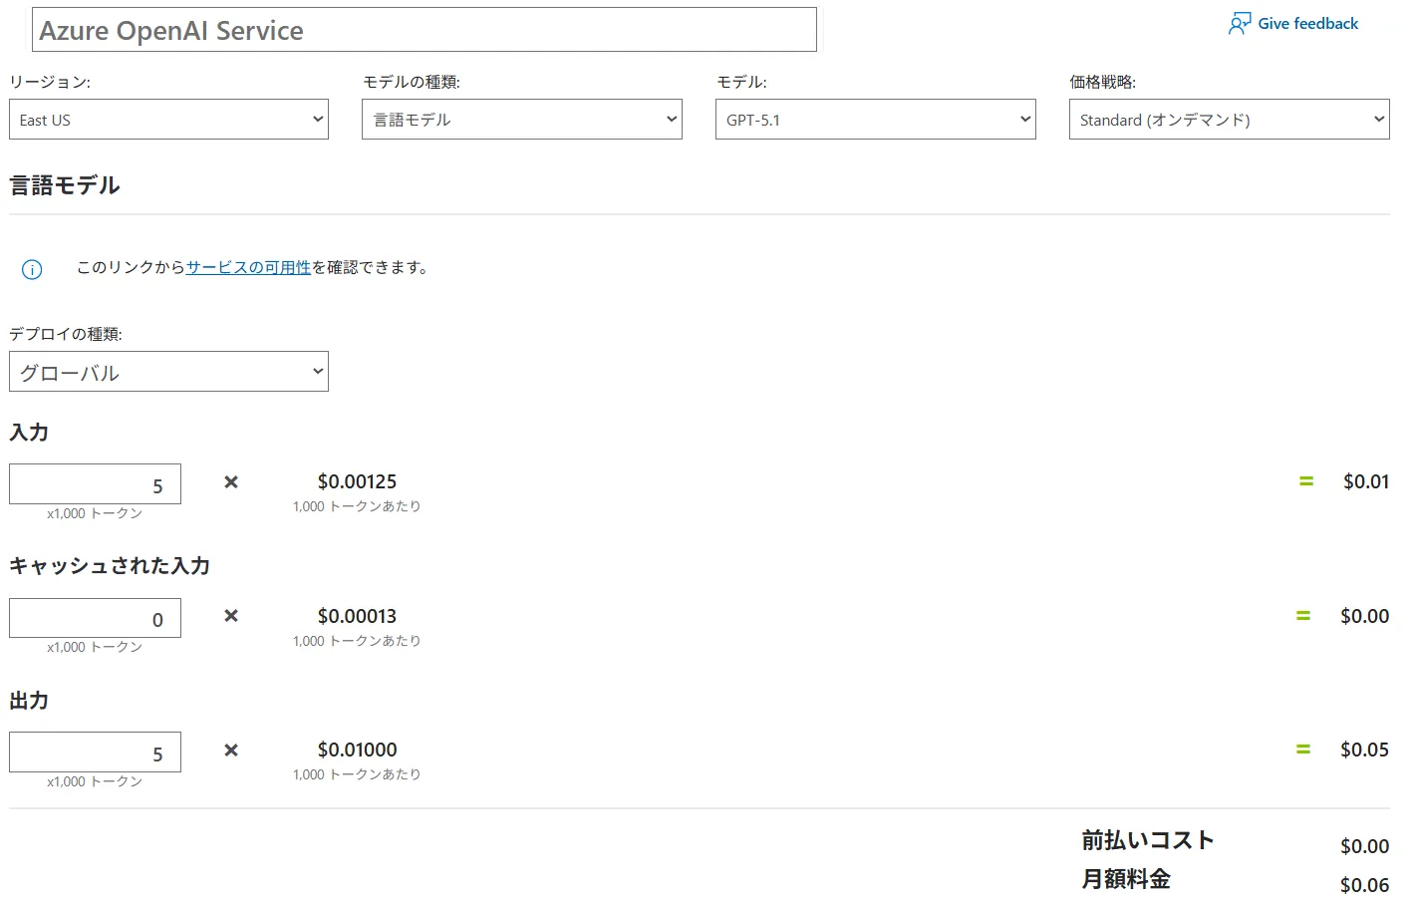Click the 月額料金 label
Viewport: 1412px width, 905px height.
(x=1126, y=879)
